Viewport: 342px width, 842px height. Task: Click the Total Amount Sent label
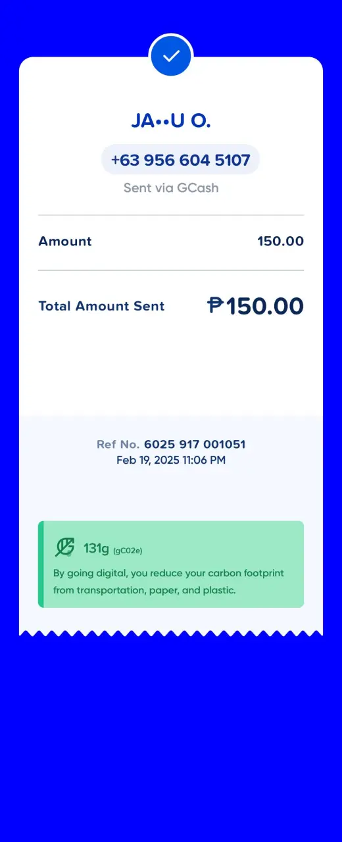pyautogui.click(x=101, y=306)
